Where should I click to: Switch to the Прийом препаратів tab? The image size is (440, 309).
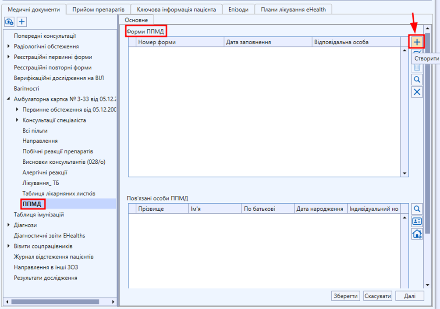click(99, 9)
